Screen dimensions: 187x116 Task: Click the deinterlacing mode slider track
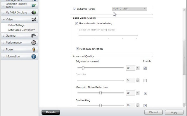coord(108,35)
